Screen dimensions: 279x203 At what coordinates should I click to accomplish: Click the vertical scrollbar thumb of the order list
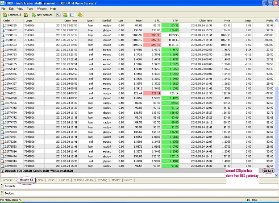tap(276, 130)
